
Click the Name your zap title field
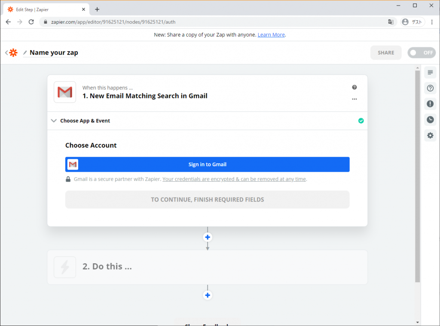[x=54, y=53]
